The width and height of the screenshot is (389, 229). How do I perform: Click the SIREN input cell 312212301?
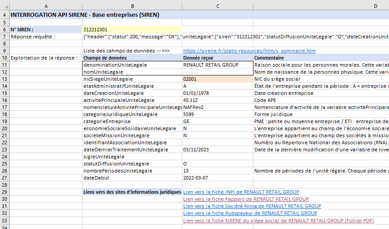coord(132,30)
